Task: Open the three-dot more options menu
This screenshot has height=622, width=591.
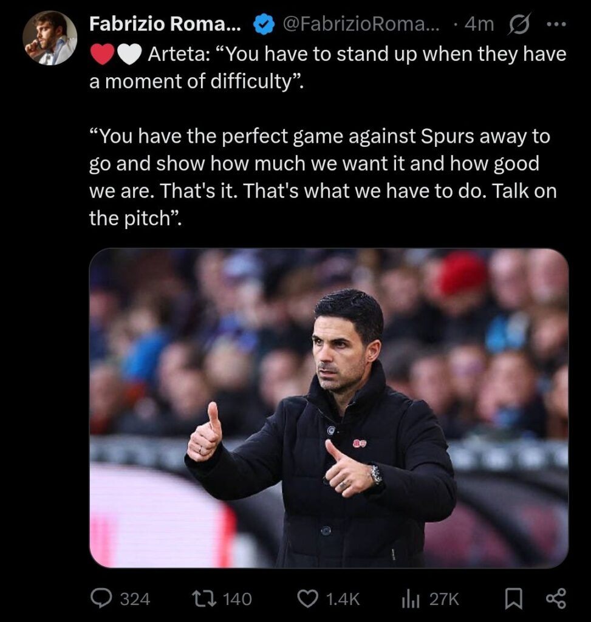Action: 556,24
